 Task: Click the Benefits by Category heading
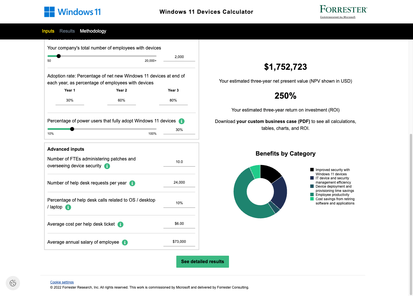286,154
